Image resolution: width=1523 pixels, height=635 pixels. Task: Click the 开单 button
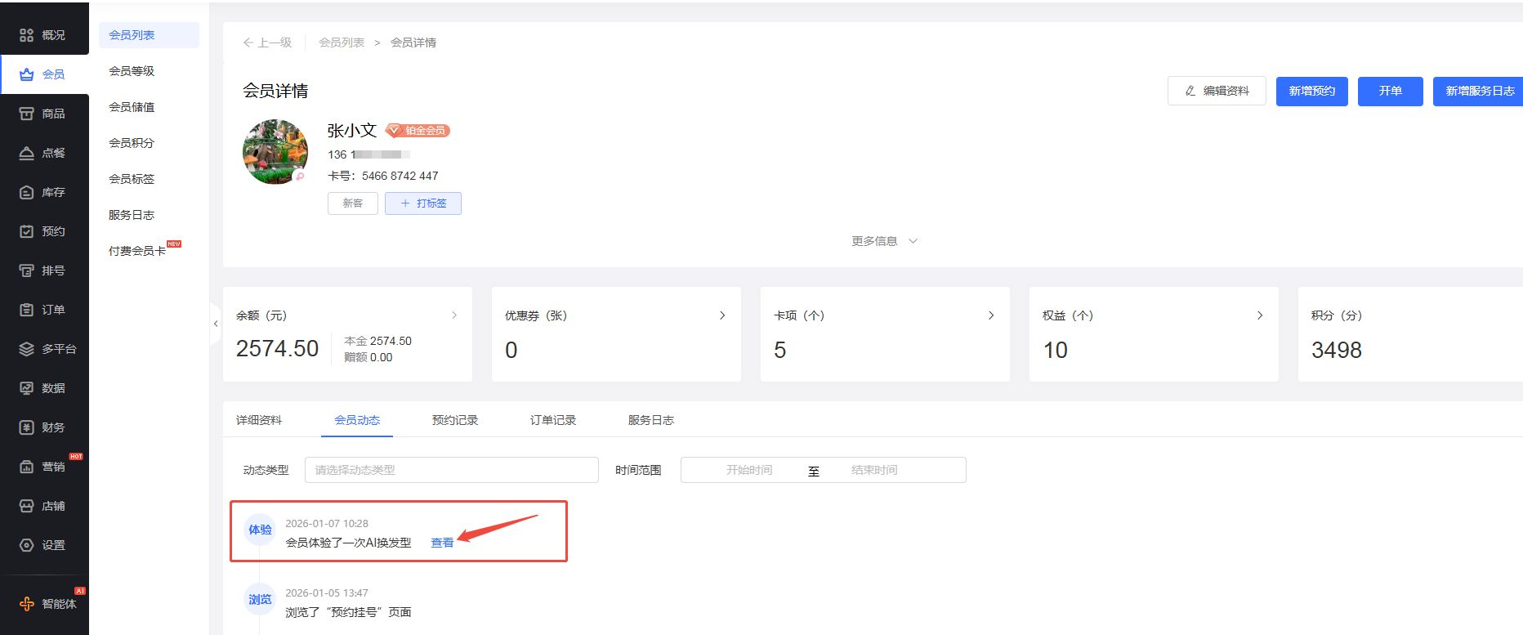(1391, 91)
